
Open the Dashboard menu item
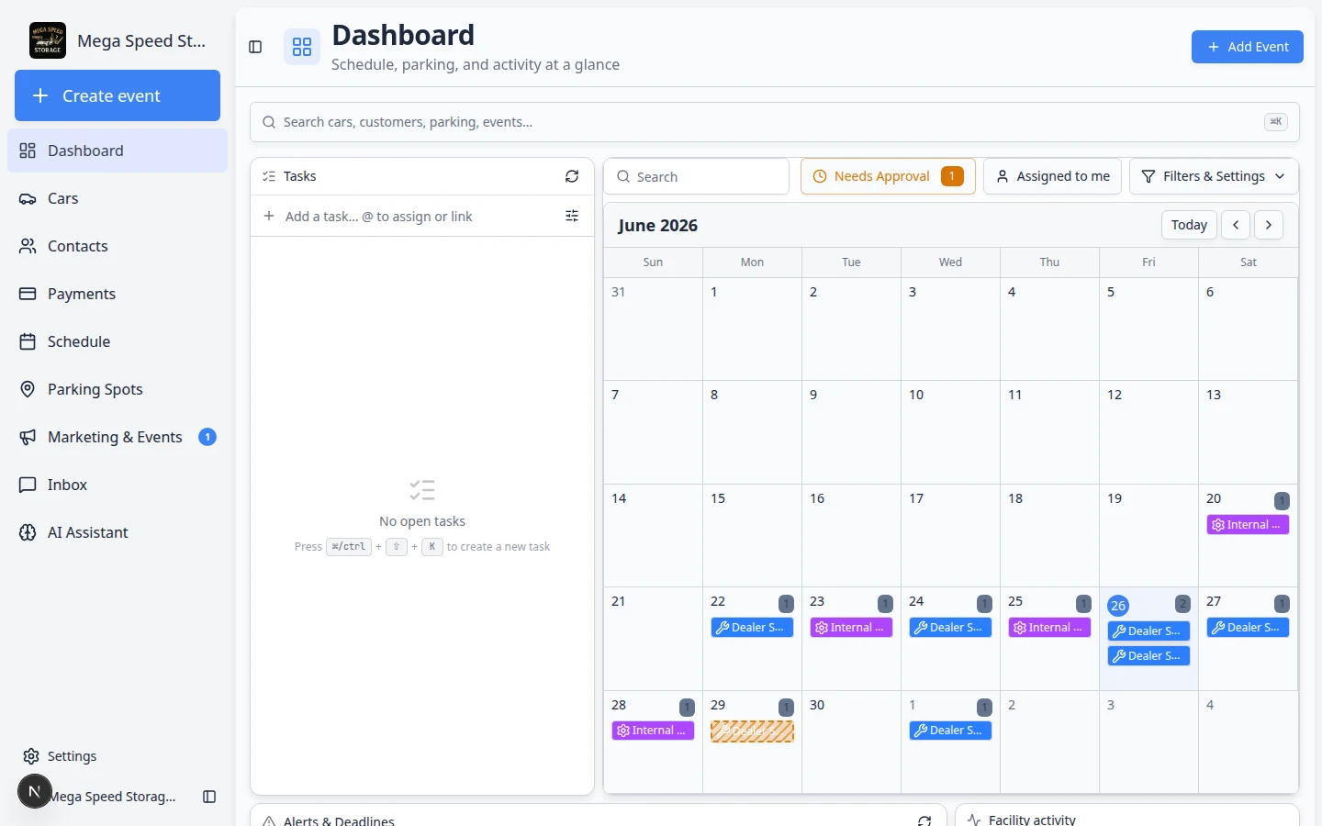tap(118, 151)
